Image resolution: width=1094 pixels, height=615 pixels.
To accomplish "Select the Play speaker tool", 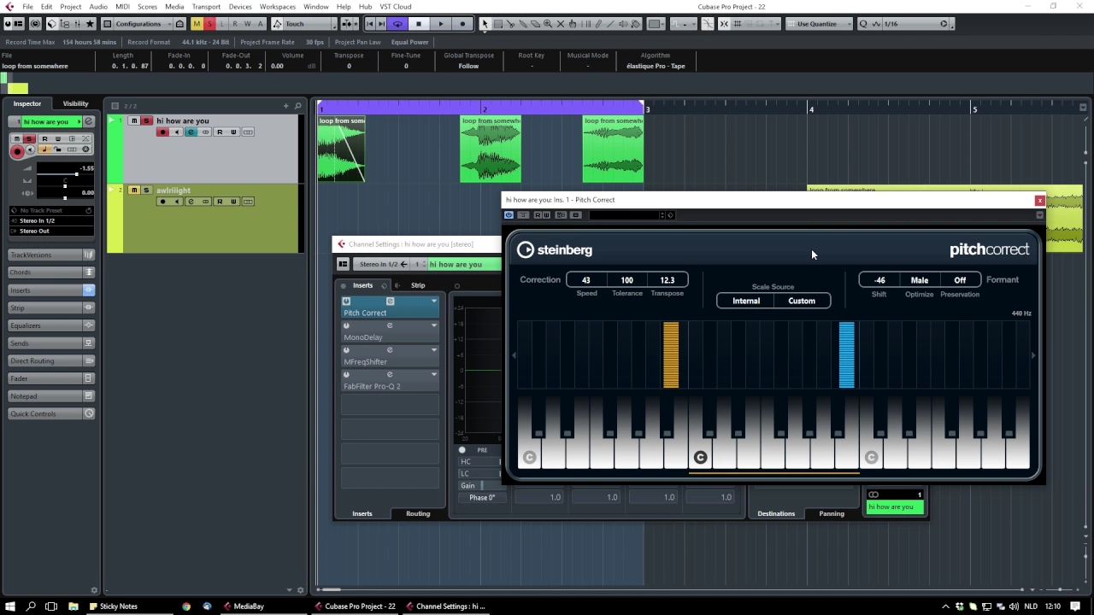I will point(622,24).
